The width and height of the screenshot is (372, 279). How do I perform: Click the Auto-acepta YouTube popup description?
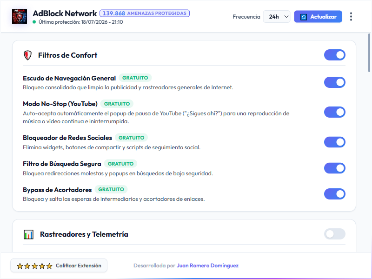[156, 118]
